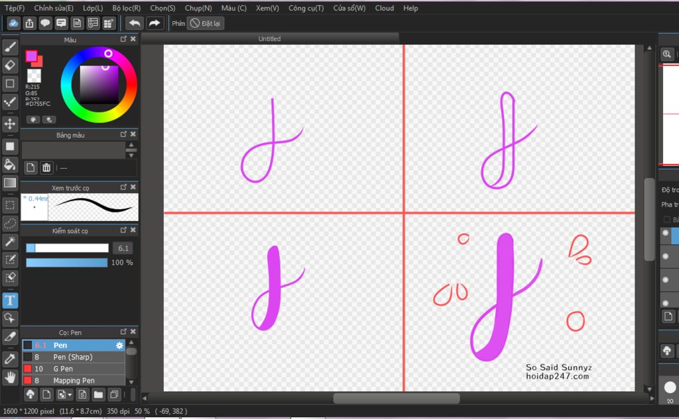The height and width of the screenshot is (419, 679).
Task: Open the Lớp(L) menu
Action: pyautogui.click(x=93, y=8)
